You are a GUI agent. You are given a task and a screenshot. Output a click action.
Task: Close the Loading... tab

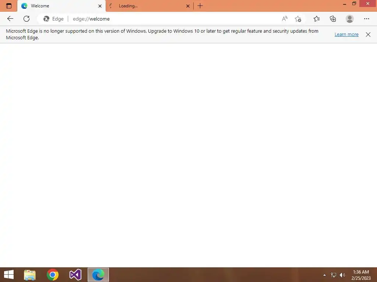tap(188, 6)
